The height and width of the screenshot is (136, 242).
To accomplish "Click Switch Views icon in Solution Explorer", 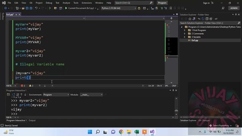I will [194, 19].
